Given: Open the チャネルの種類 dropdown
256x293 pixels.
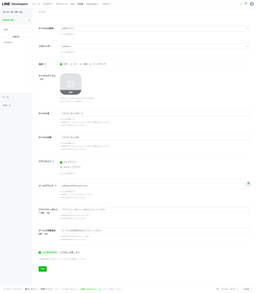Looking at the screenshot, I should click(154, 29).
